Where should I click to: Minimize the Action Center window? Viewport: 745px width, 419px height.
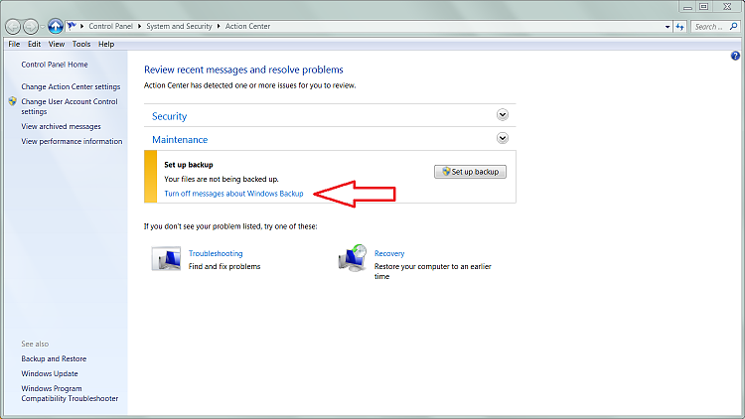click(x=687, y=7)
